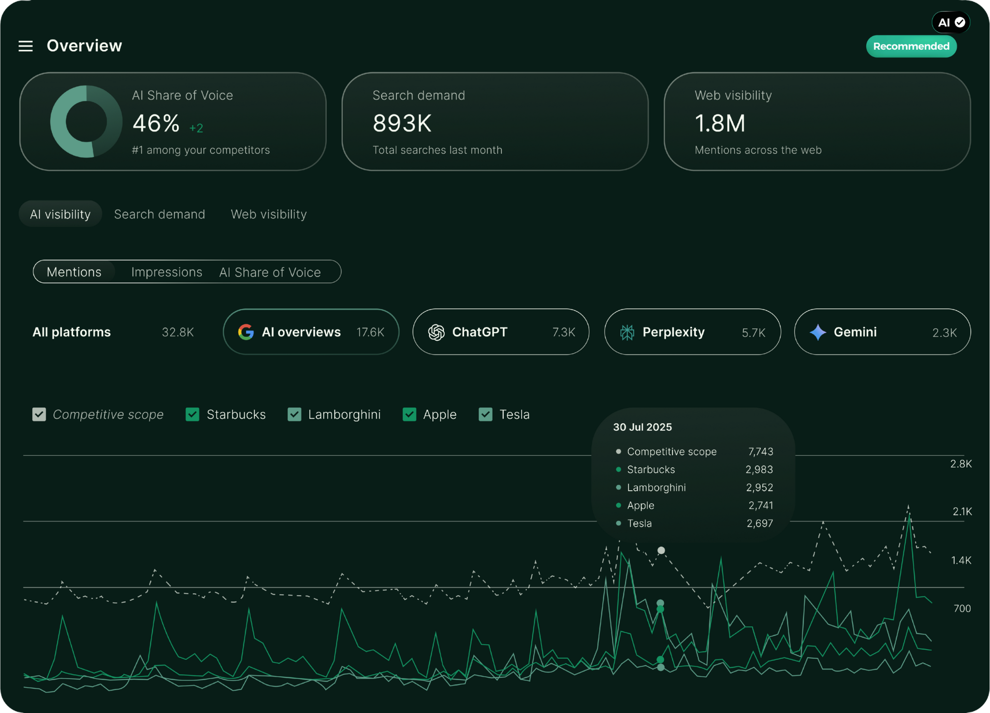Click the ChatGPT platform logo
990x713 pixels.
click(436, 332)
